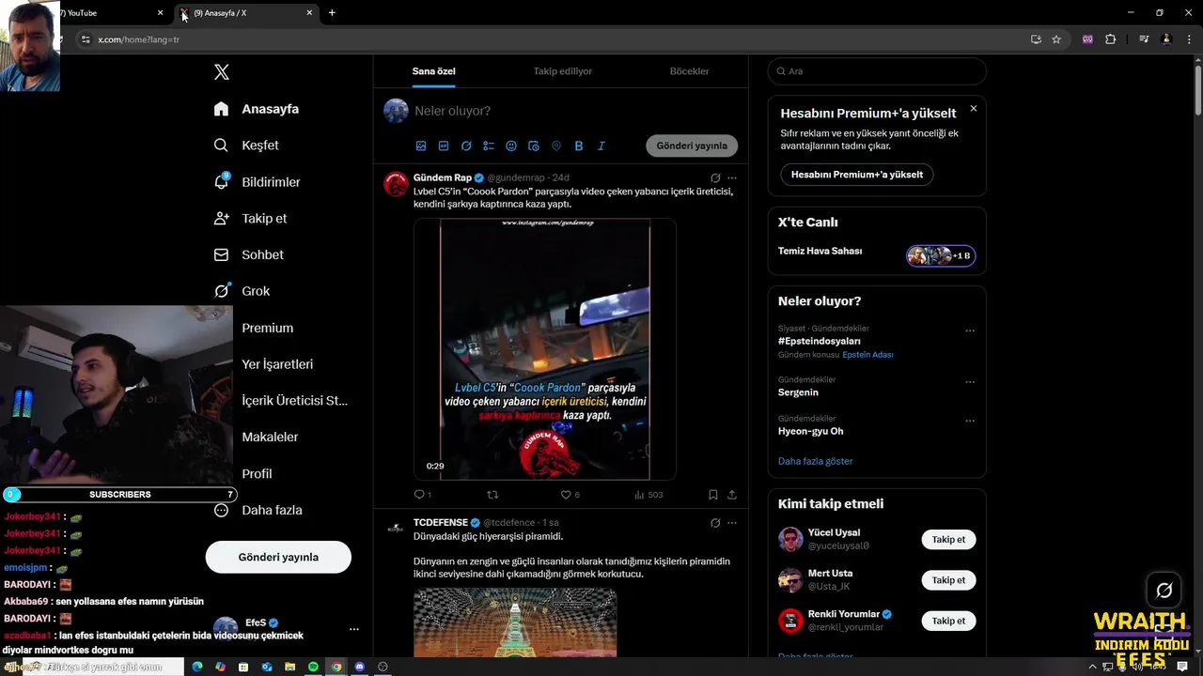The width and height of the screenshot is (1203, 676).
Task: Add media with the image icon
Action: (x=421, y=146)
